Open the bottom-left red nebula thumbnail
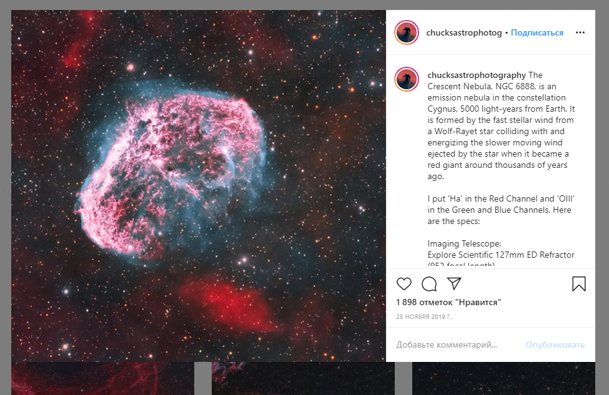The height and width of the screenshot is (395, 609). pyautogui.click(x=102, y=378)
